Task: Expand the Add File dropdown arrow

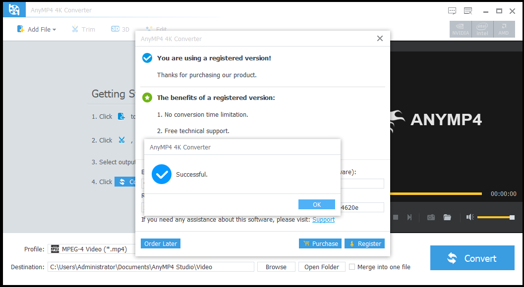Action: 55,30
